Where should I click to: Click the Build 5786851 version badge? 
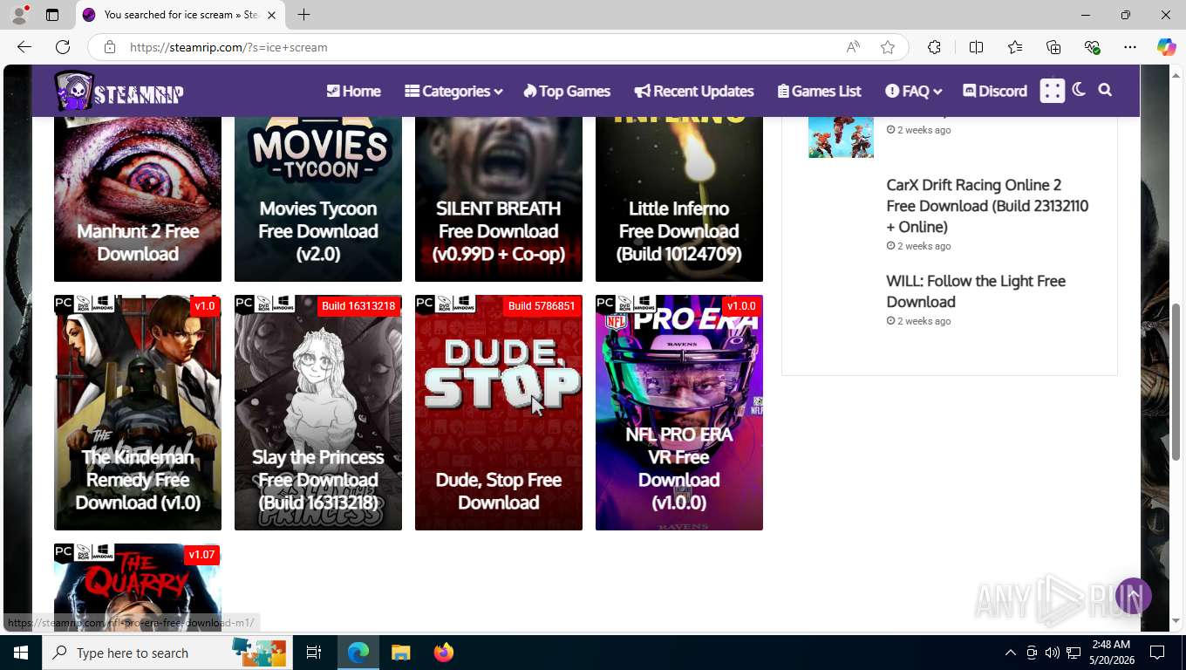click(x=542, y=306)
